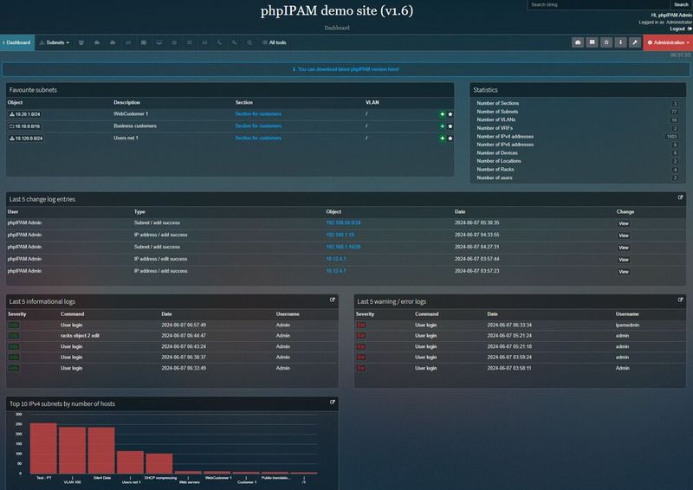This screenshot has height=490, width=693.
Task: Open 192.168.50.0/24 change log object link
Action: (x=343, y=222)
